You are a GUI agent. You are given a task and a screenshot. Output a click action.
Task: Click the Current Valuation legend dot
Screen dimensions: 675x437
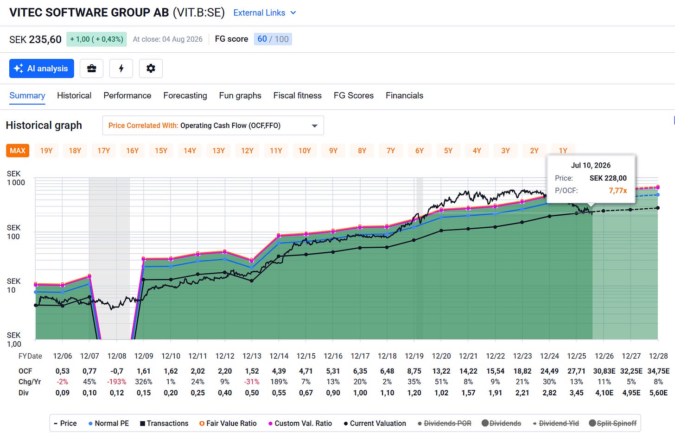[x=346, y=424]
